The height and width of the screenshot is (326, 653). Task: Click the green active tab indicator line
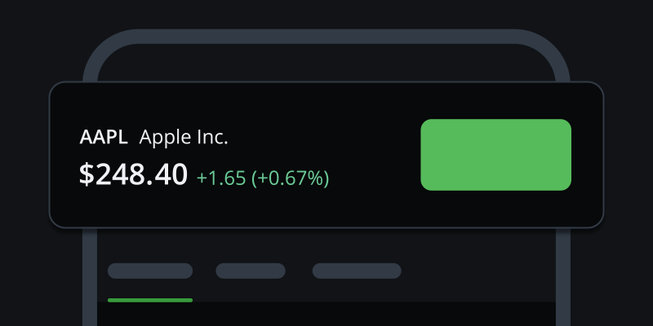[x=150, y=300]
